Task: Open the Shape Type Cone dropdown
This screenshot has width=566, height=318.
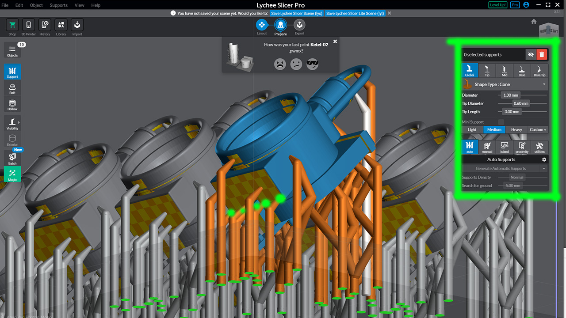Action: pos(505,84)
